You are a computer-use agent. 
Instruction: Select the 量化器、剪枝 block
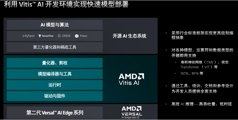pyautogui.click(x=55, y=63)
